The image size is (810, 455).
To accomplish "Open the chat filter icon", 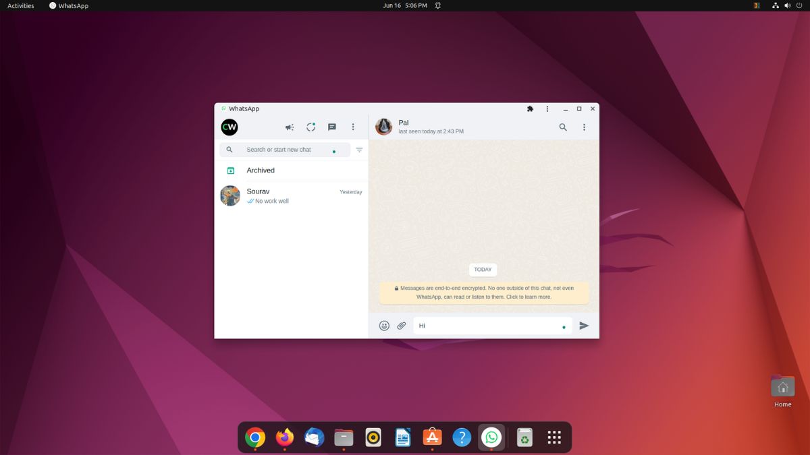I will pos(359,150).
